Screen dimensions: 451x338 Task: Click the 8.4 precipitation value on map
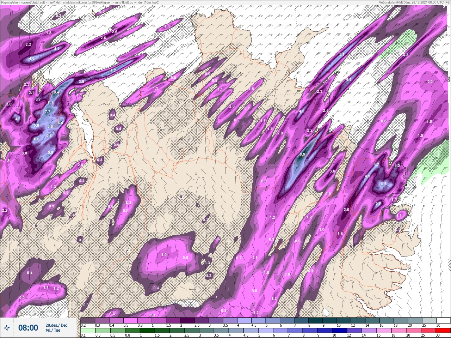[56, 92]
